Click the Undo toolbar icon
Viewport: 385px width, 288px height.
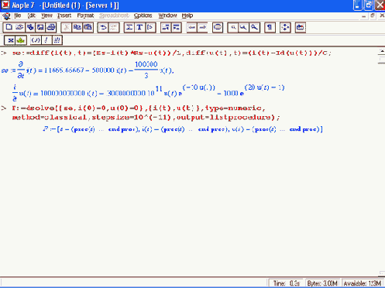coord(103,27)
